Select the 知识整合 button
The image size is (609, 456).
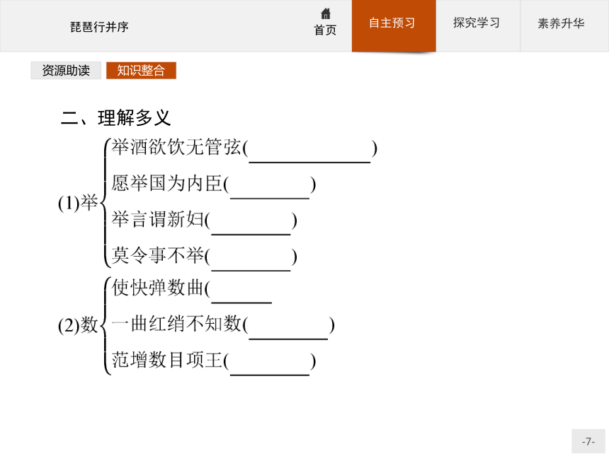(141, 71)
